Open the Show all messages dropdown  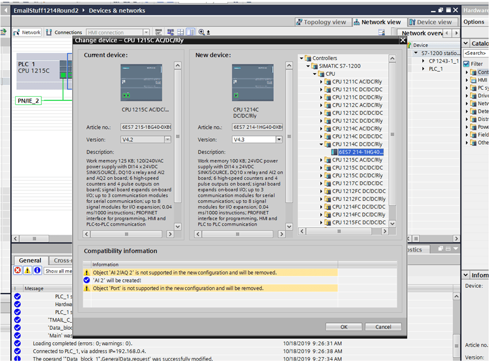click(x=58, y=271)
